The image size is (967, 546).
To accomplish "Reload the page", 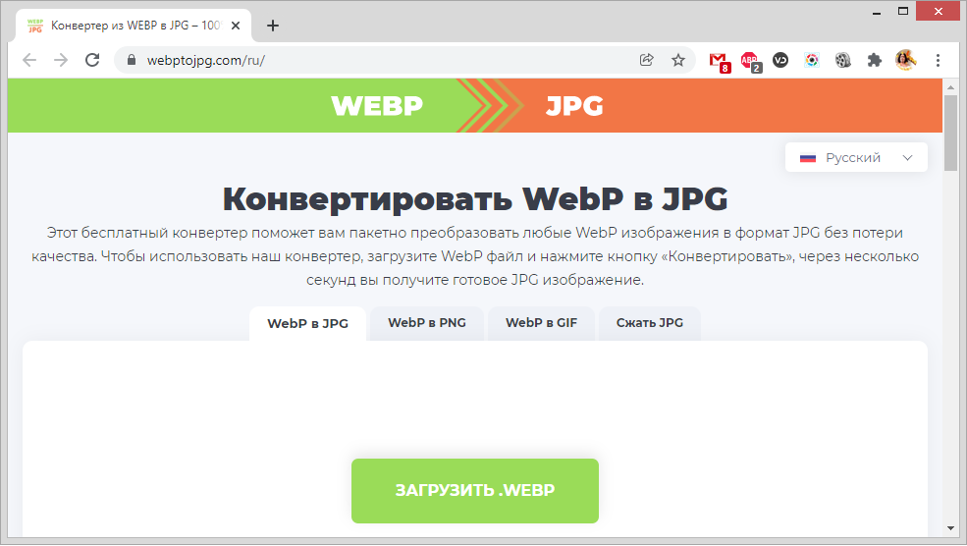I will [x=92, y=60].
